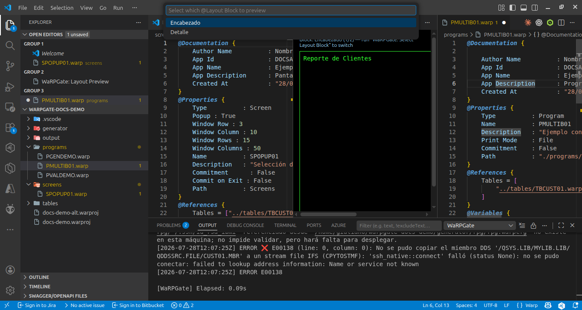
Task: Expand the Swagger/OpenAPI Files section
Action: 84,296
